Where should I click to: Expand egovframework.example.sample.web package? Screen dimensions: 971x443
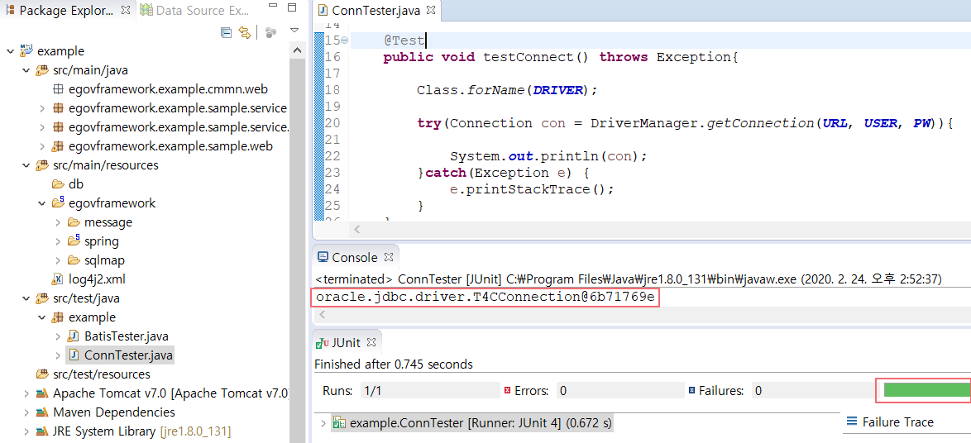[x=41, y=146]
